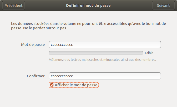Screen dimensions: 177x107
Task: Focus the Confirmer input field
Action: (x=105, y=76)
